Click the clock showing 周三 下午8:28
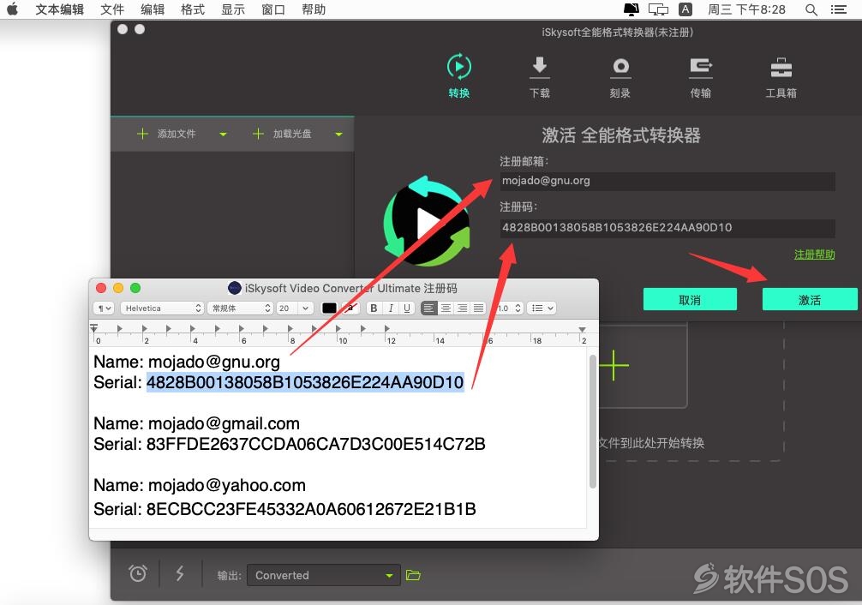Image resolution: width=862 pixels, height=605 pixels. [746, 9]
